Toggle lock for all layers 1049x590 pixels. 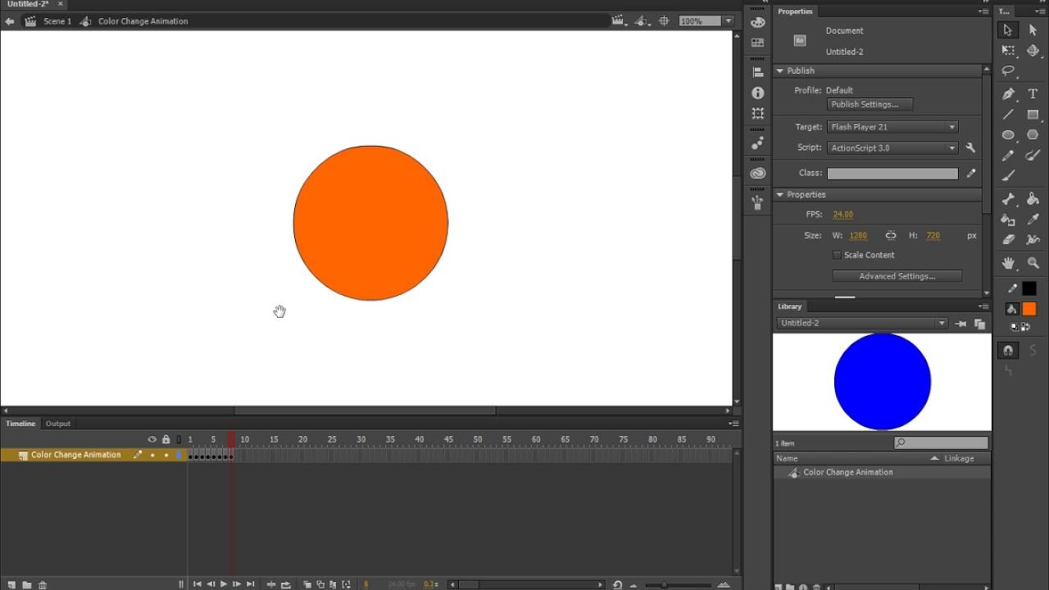pyautogui.click(x=166, y=439)
